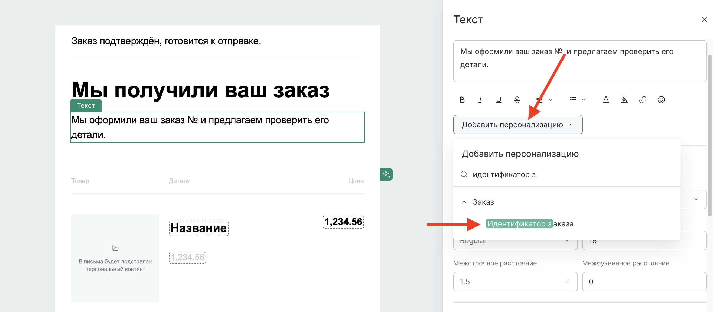Open Межстрочное расстояние dropdown
The width and height of the screenshot is (723, 312).
click(515, 282)
